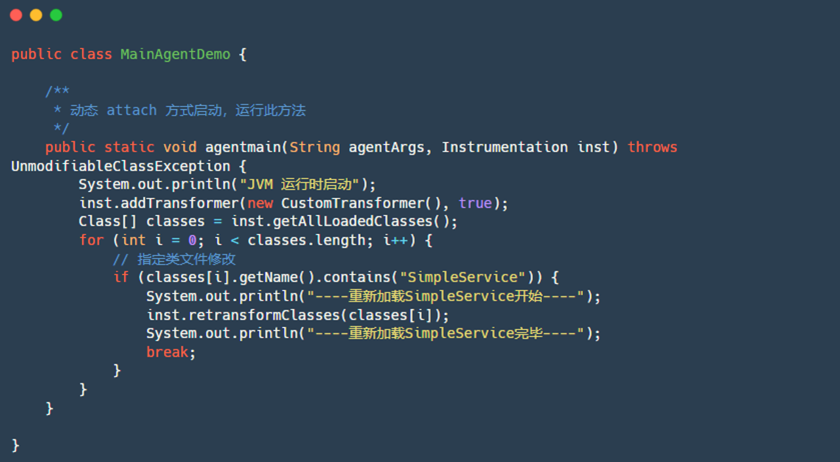Click the MainAgentDemo class name
Image resolution: width=840 pixels, height=462 pixels.
click(176, 55)
